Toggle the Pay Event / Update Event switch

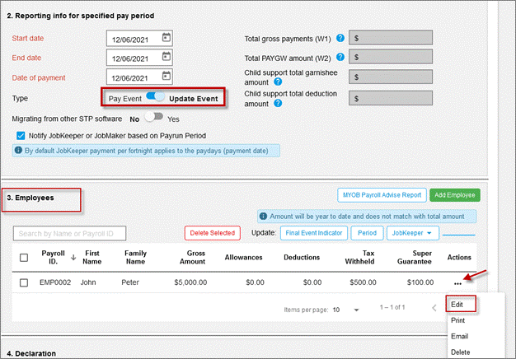(154, 97)
